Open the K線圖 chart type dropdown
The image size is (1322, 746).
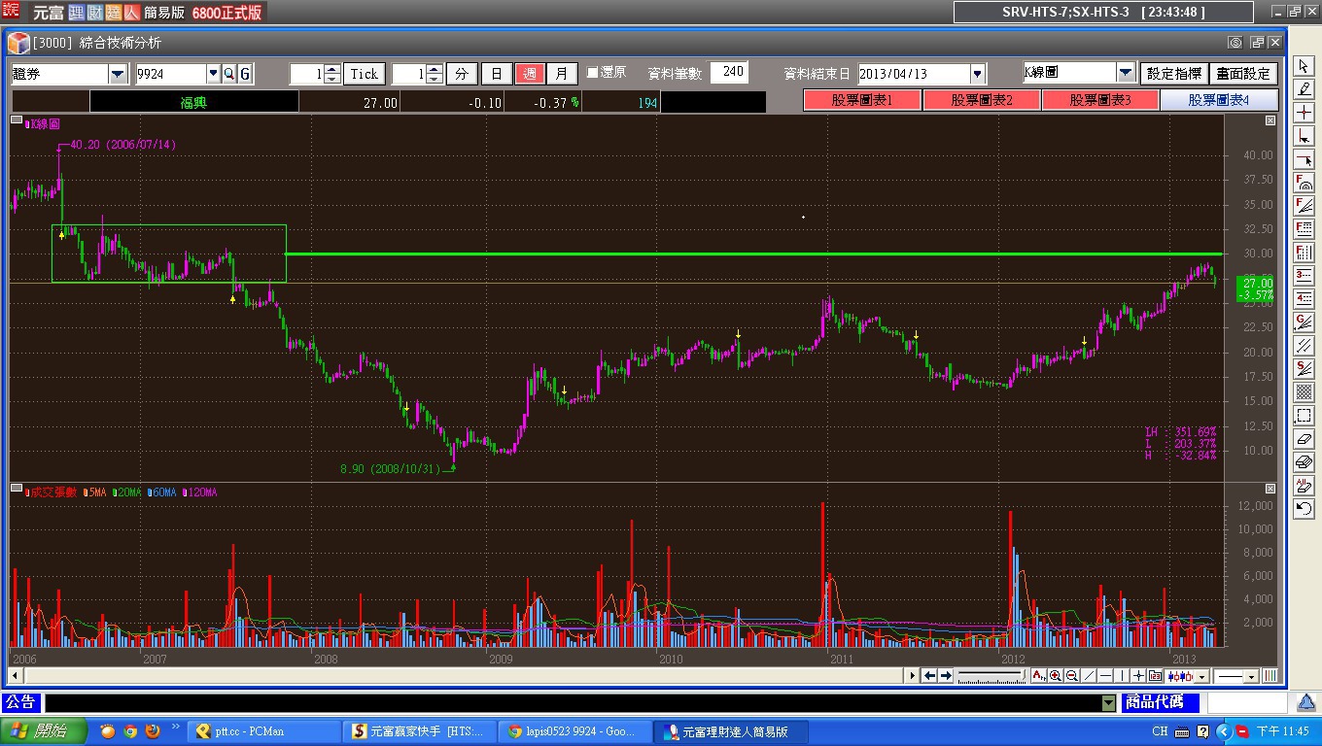click(1126, 73)
